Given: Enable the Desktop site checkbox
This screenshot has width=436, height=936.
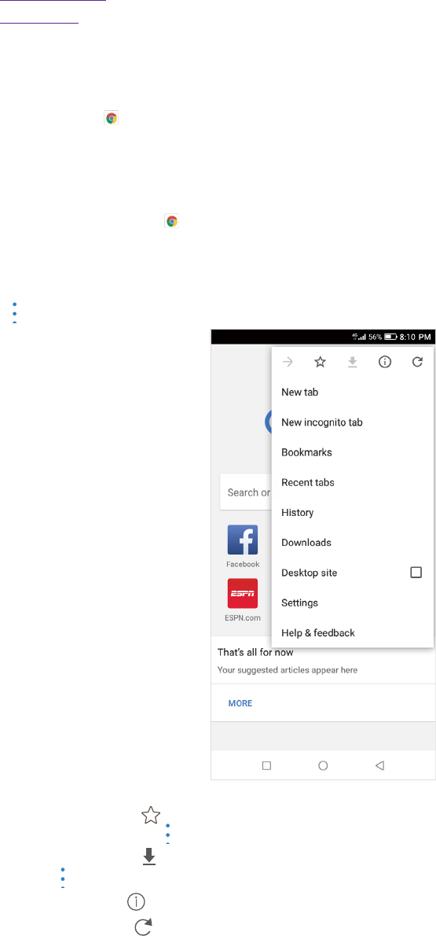Looking at the screenshot, I should (416, 573).
